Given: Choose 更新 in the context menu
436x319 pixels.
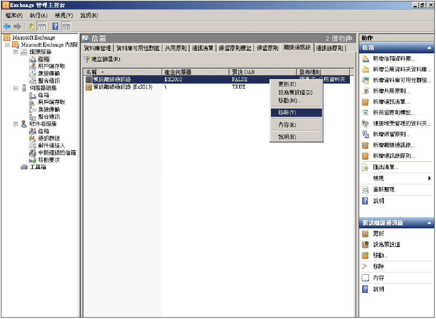Looking at the screenshot, I should pos(296,84).
